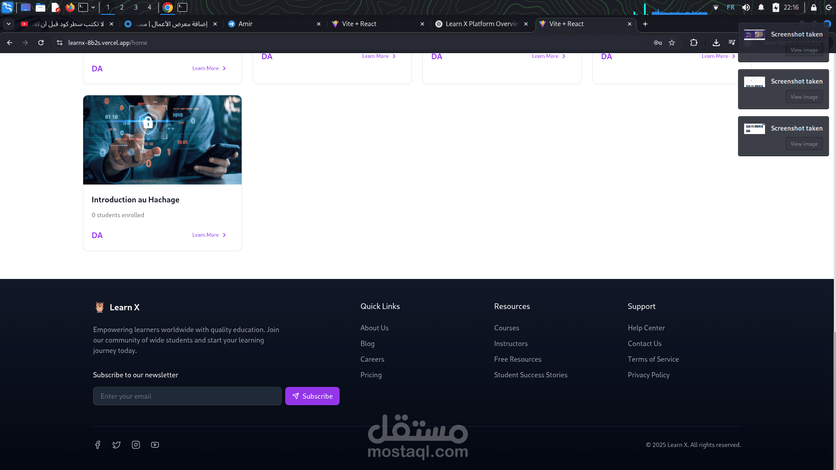Open Terms of Service link
The width and height of the screenshot is (836, 470).
(653, 359)
